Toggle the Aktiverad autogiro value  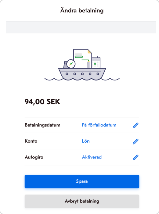point(92,157)
